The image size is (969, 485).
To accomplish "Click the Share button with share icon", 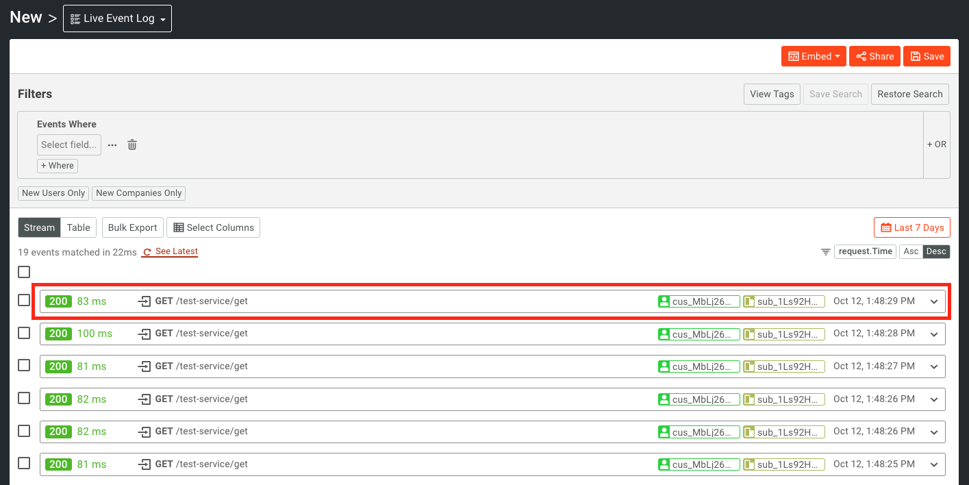I will 874,56.
